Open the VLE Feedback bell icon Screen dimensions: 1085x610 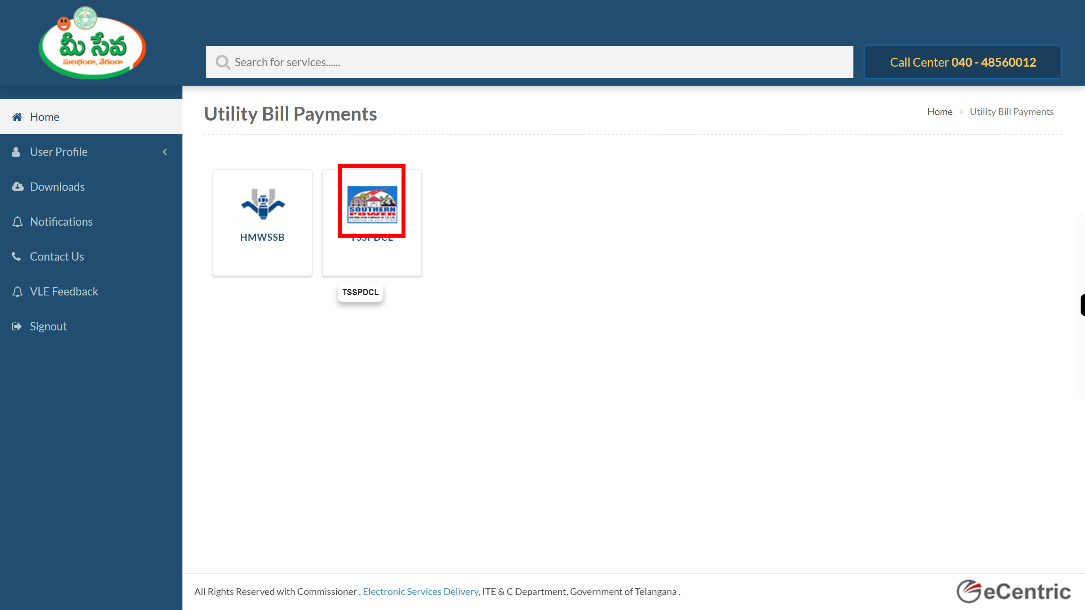(17, 291)
